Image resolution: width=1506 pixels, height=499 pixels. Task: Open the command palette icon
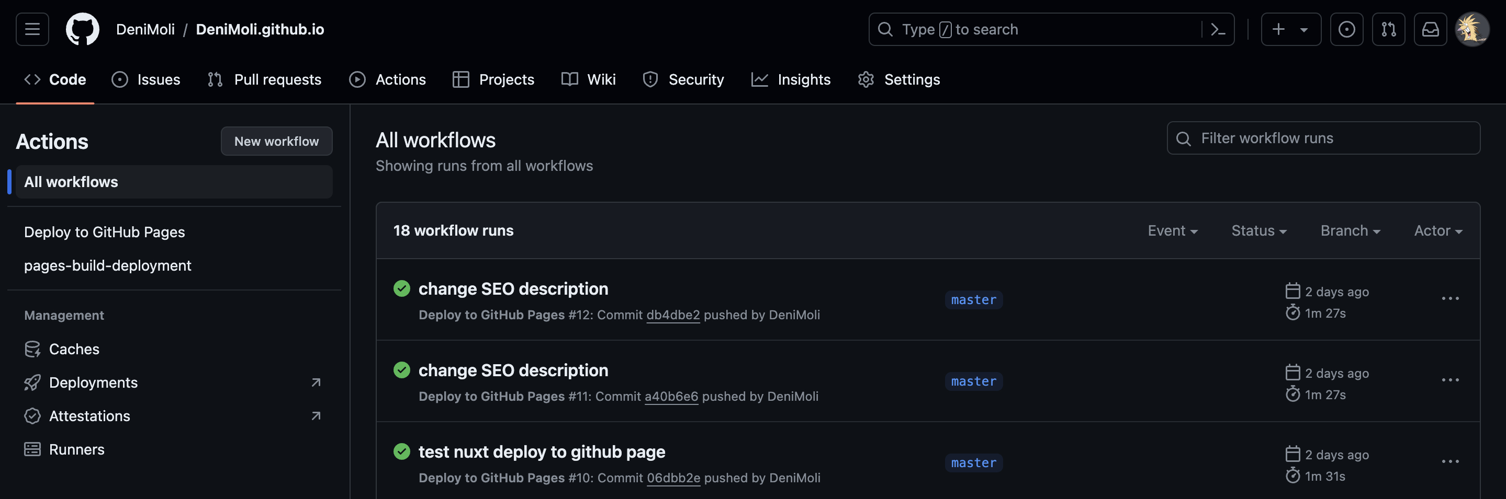point(1218,29)
